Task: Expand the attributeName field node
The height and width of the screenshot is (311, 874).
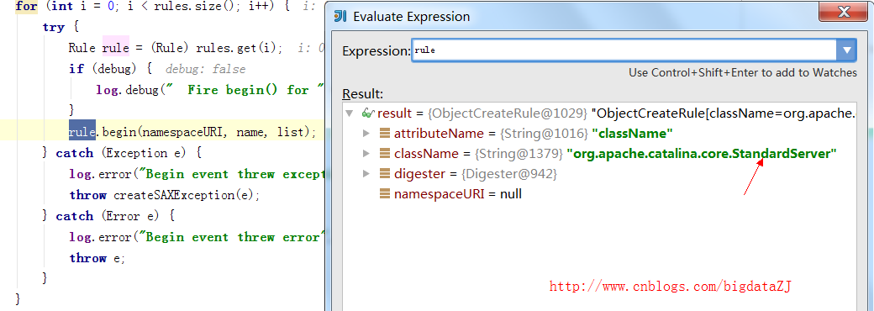Action: (366, 134)
